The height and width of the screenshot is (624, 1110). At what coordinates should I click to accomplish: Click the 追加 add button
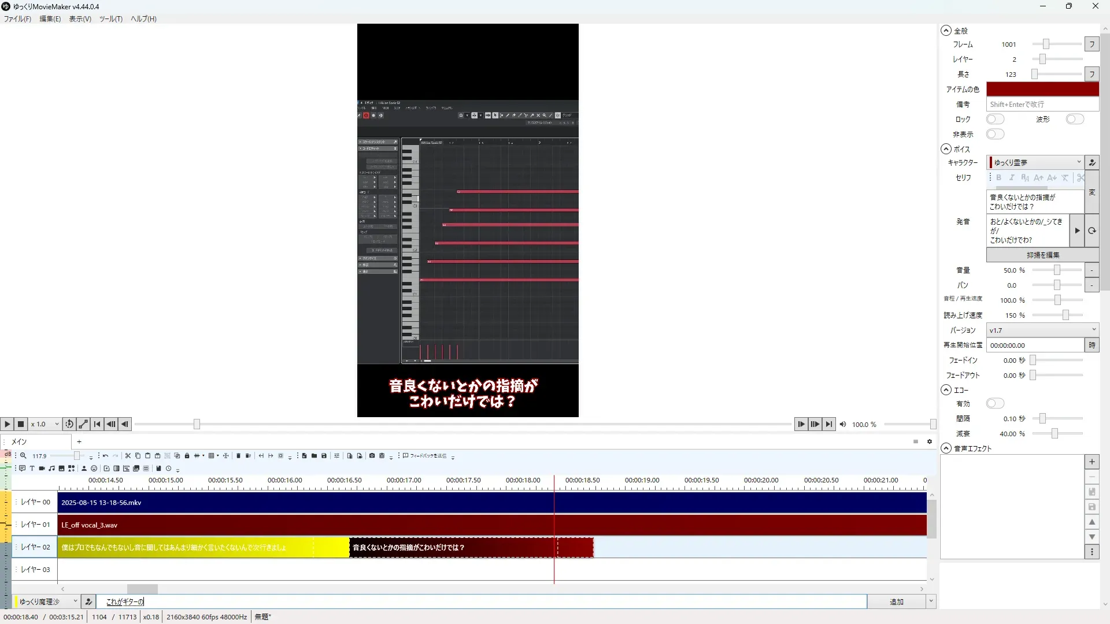896,601
